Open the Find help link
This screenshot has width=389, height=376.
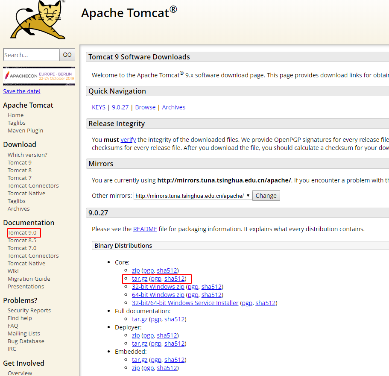point(20,318)
